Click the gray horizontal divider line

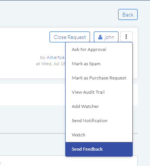[x=33, y=133]
